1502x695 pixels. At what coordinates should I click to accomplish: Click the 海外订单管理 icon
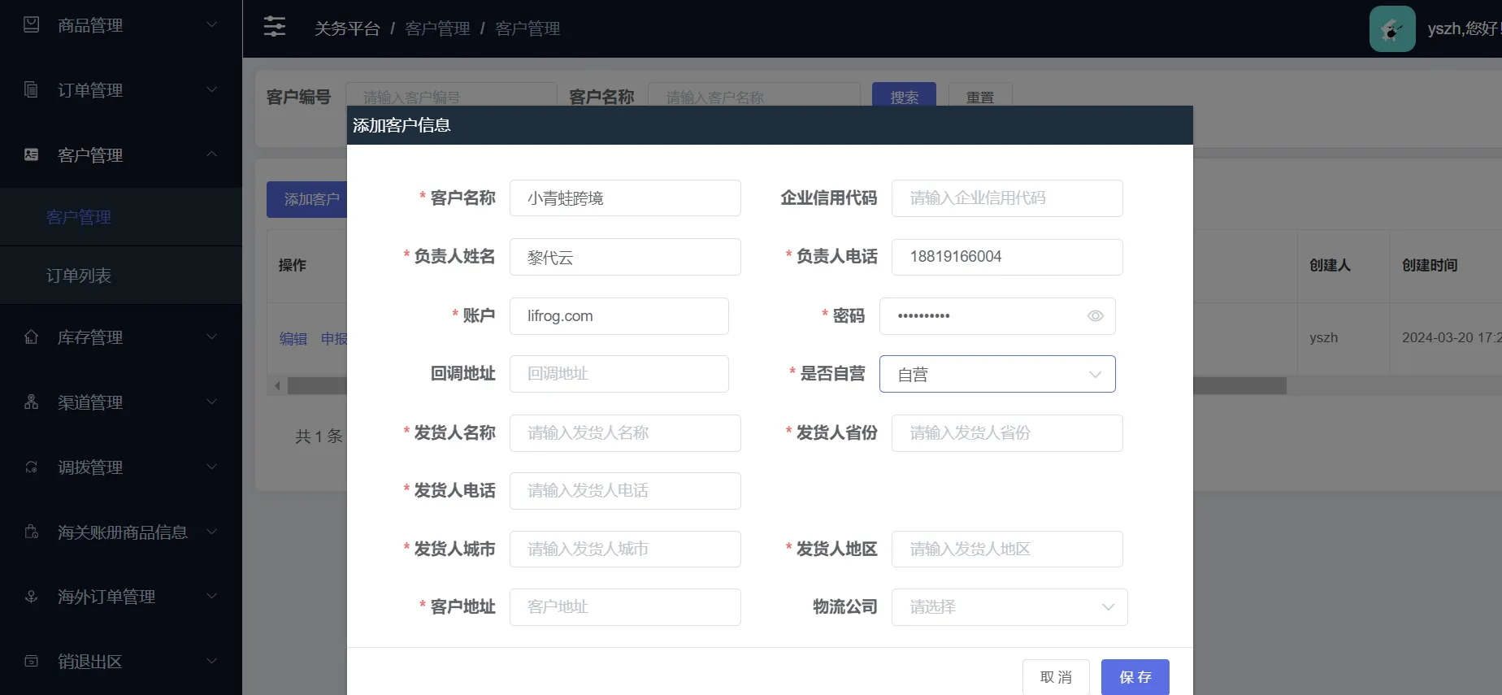(32, 597)
